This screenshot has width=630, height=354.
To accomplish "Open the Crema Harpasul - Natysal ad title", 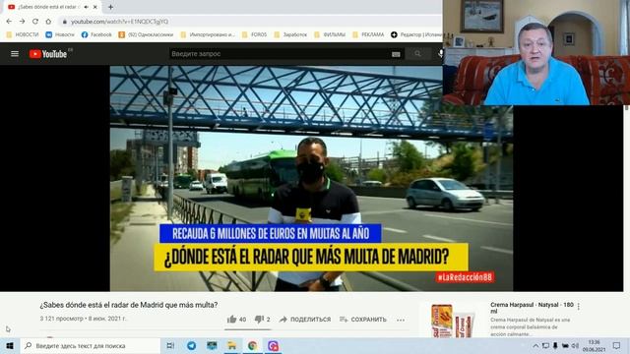I will tap(532, 308).
